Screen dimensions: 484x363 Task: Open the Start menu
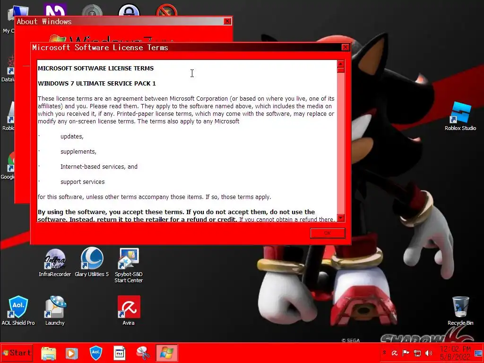click(x=17, y=353)
